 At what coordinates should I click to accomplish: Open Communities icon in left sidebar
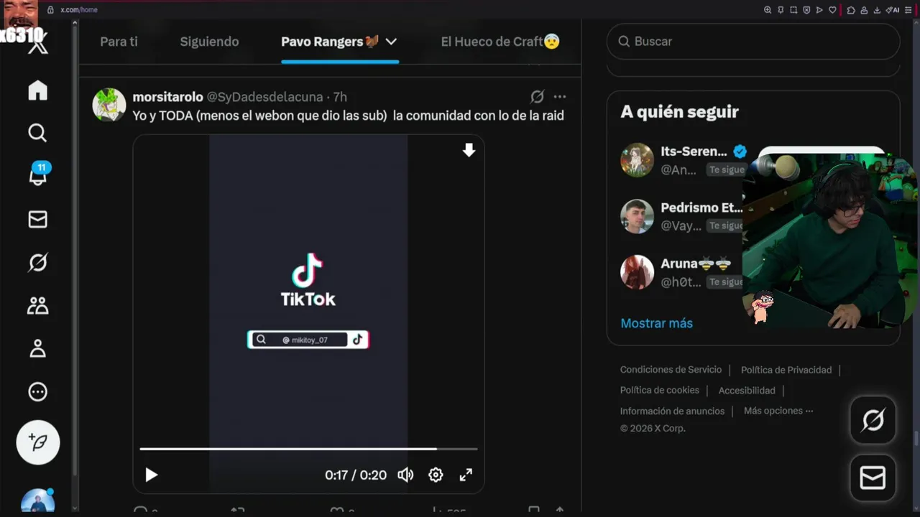[x=37, y=306]
